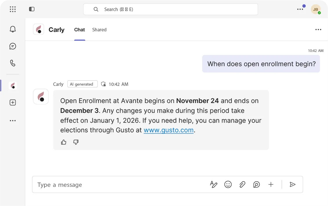
Task: Click the bold "November 24" text
Action: click(x=198, y=101)
